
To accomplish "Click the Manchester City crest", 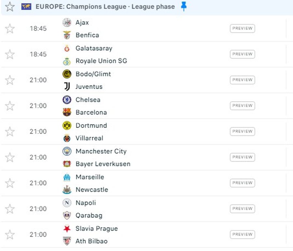I will click(67, 151).
